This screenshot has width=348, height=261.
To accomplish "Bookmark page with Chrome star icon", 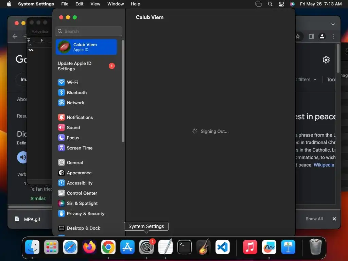I will [298, 36].
